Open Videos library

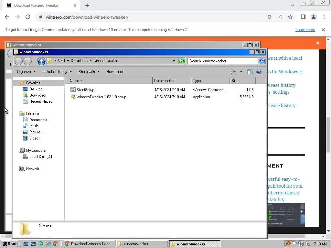[x=34, y=138]
